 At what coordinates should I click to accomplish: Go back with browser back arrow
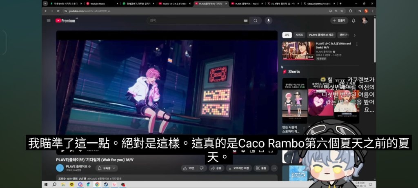(x=46, y=11)
